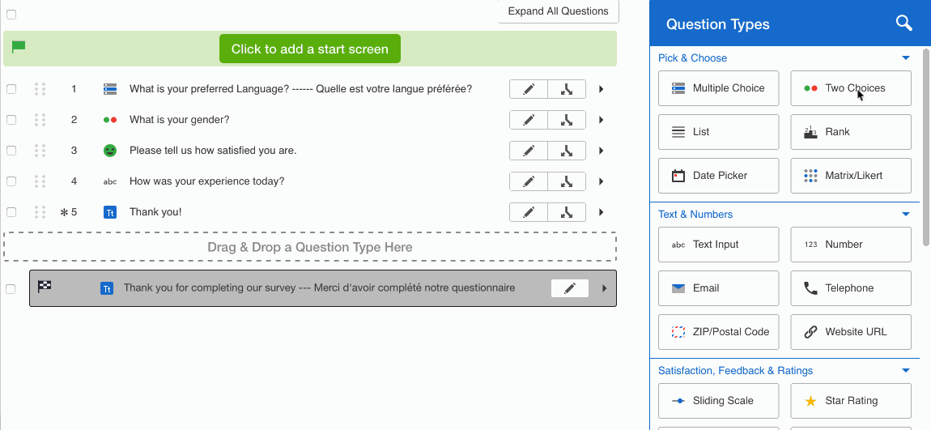Select the Matrix/Likert question type

pos(850,176)
